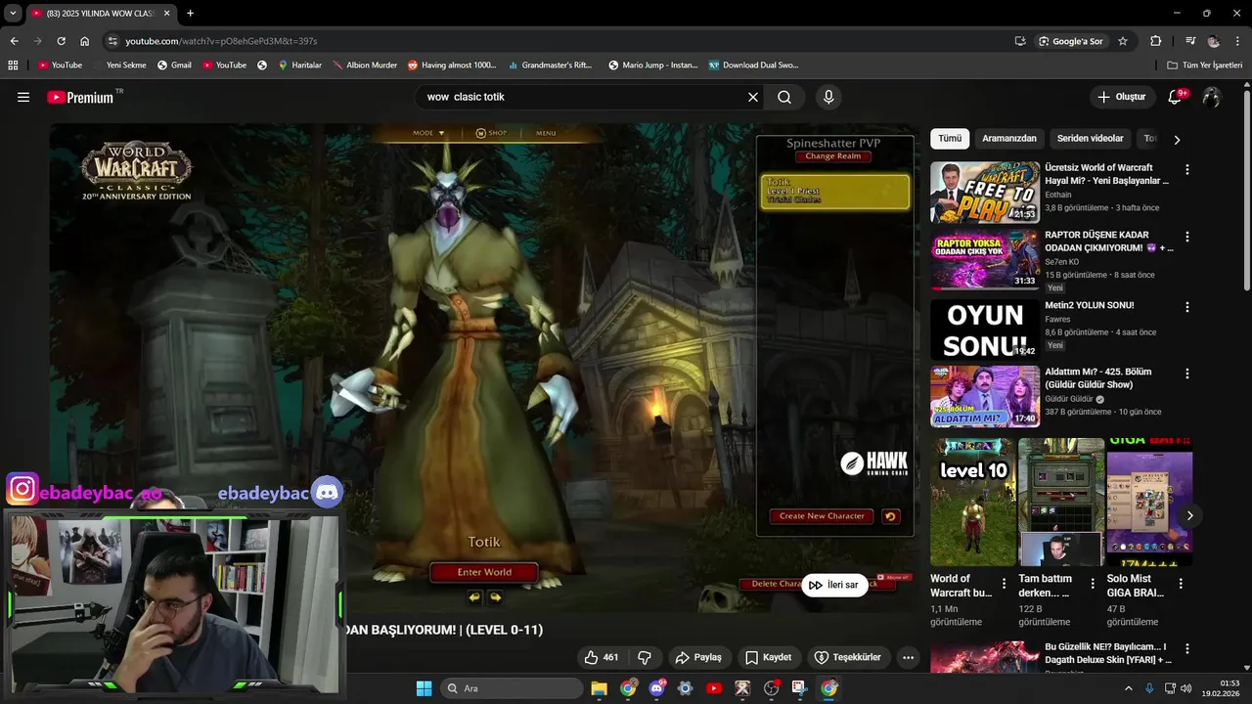
Task: Click the Windows taskbar Ara search box
Action: click(x=511, y=688)
